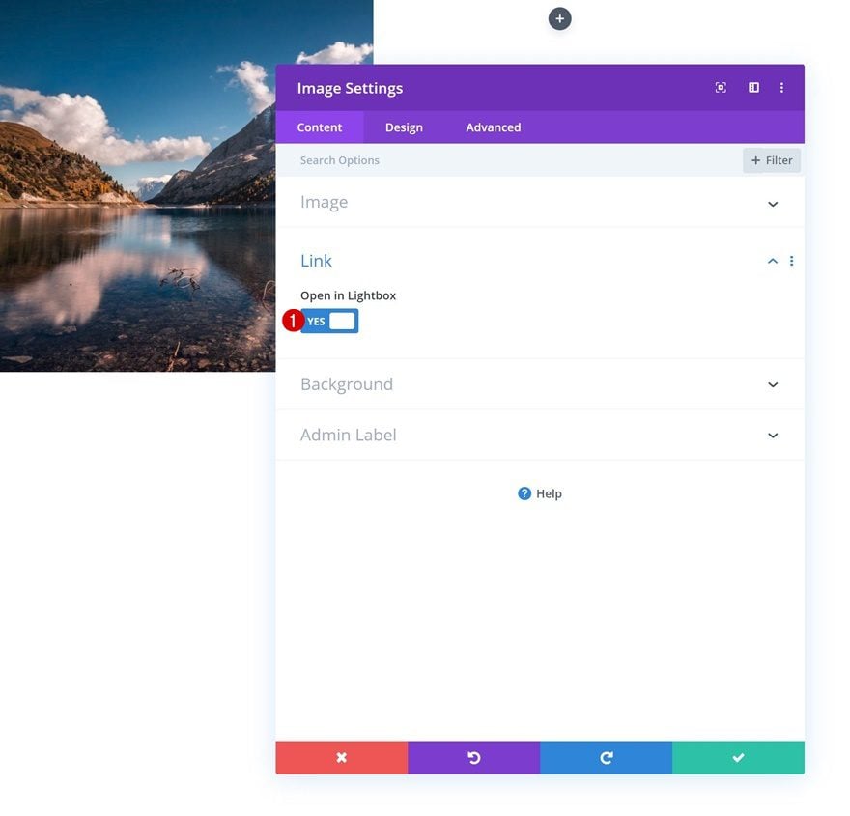Click the Admin Label section title
Viewport: 850px width, 816px height.
tap(349, 436)
